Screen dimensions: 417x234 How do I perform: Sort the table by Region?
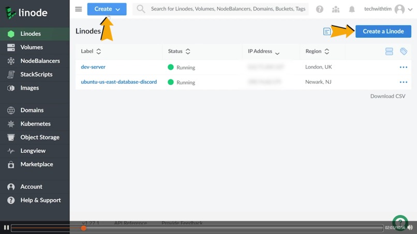click(x=317, y=51)
